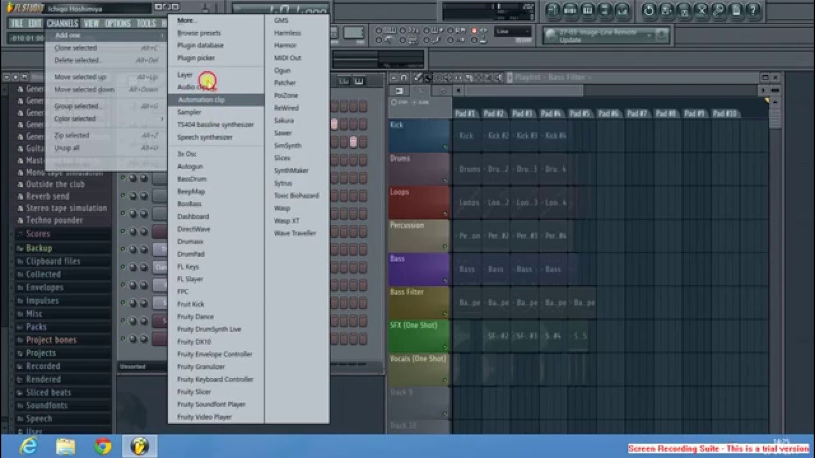Mute the Kick playlist track

coord(445,147)
